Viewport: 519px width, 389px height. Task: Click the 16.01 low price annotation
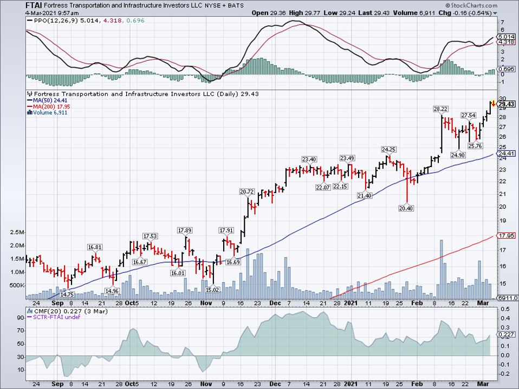[178, 273]
